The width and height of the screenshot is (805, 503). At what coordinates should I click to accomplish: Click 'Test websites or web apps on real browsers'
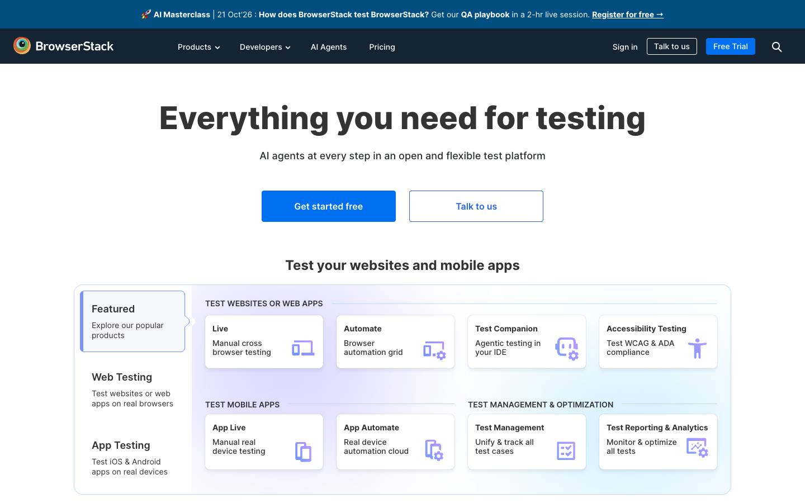coord(132,398)
